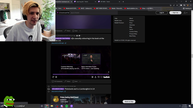The image size is (193, 108).
Task: Open Chrome from the taskbar
Action: click(47, 106)
